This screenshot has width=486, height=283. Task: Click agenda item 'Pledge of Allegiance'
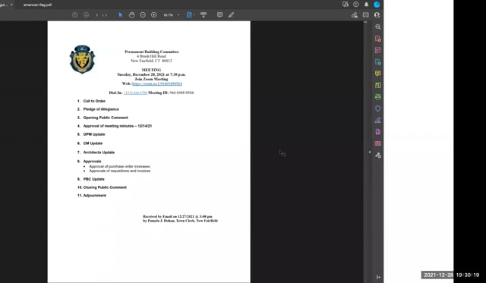(101, 109)
